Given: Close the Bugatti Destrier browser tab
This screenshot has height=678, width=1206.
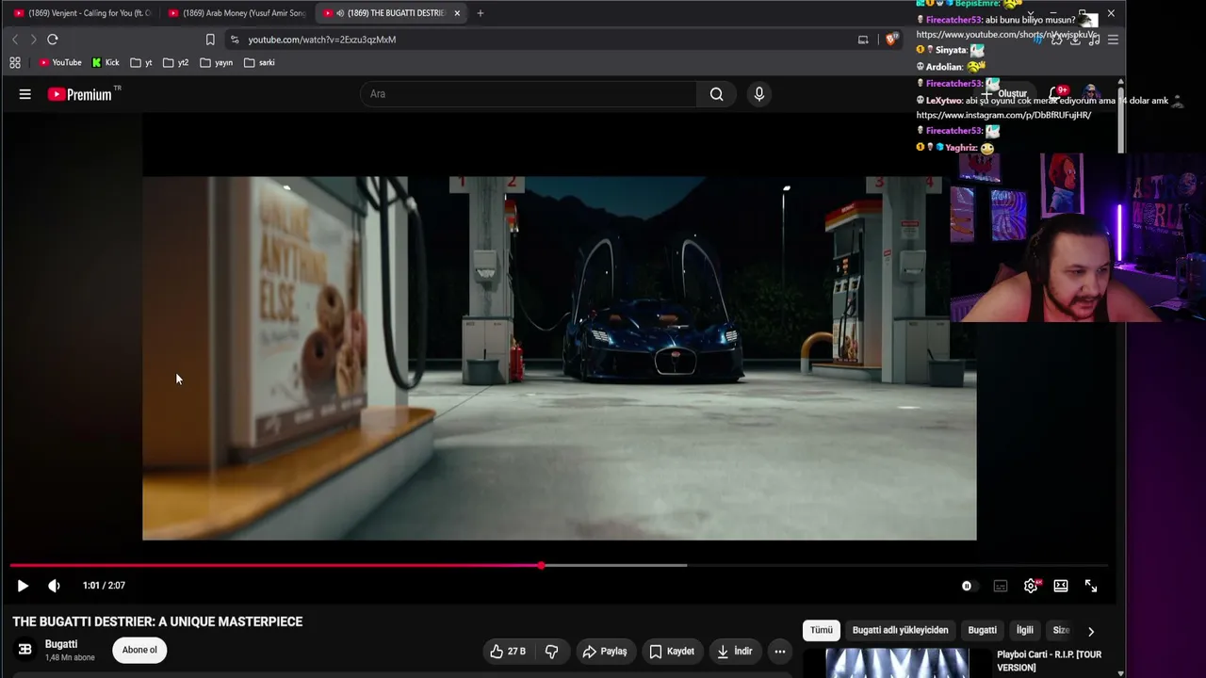Looking at the screenshot, I should pos(457,13).
